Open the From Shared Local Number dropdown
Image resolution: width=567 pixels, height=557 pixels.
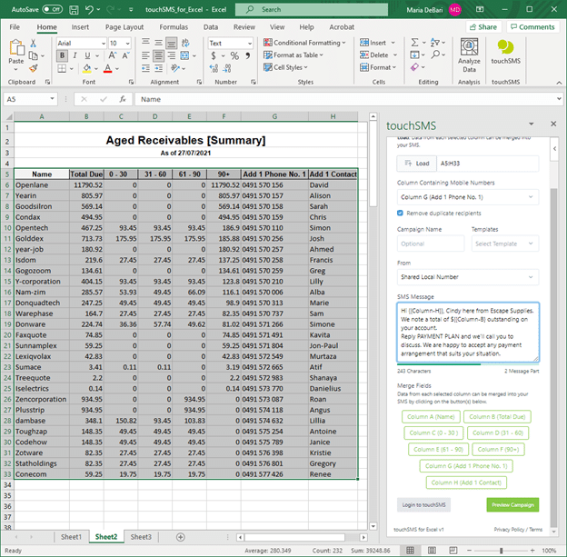(x=467, y=276)
